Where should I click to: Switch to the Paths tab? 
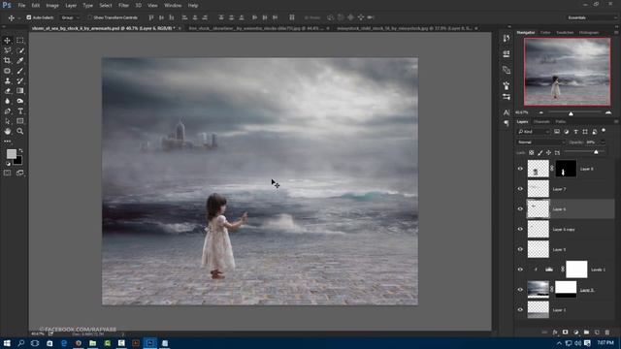(561, 122)
